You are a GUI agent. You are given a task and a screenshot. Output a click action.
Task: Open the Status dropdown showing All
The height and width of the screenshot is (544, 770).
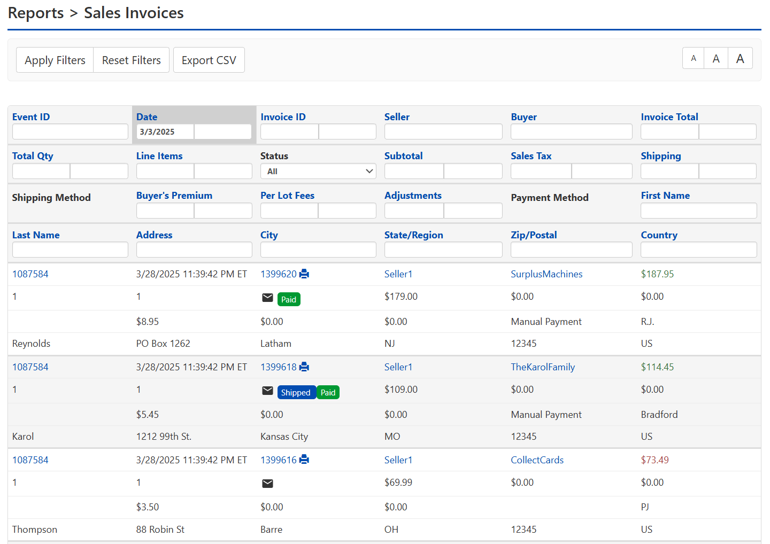[x=318, y=171]
